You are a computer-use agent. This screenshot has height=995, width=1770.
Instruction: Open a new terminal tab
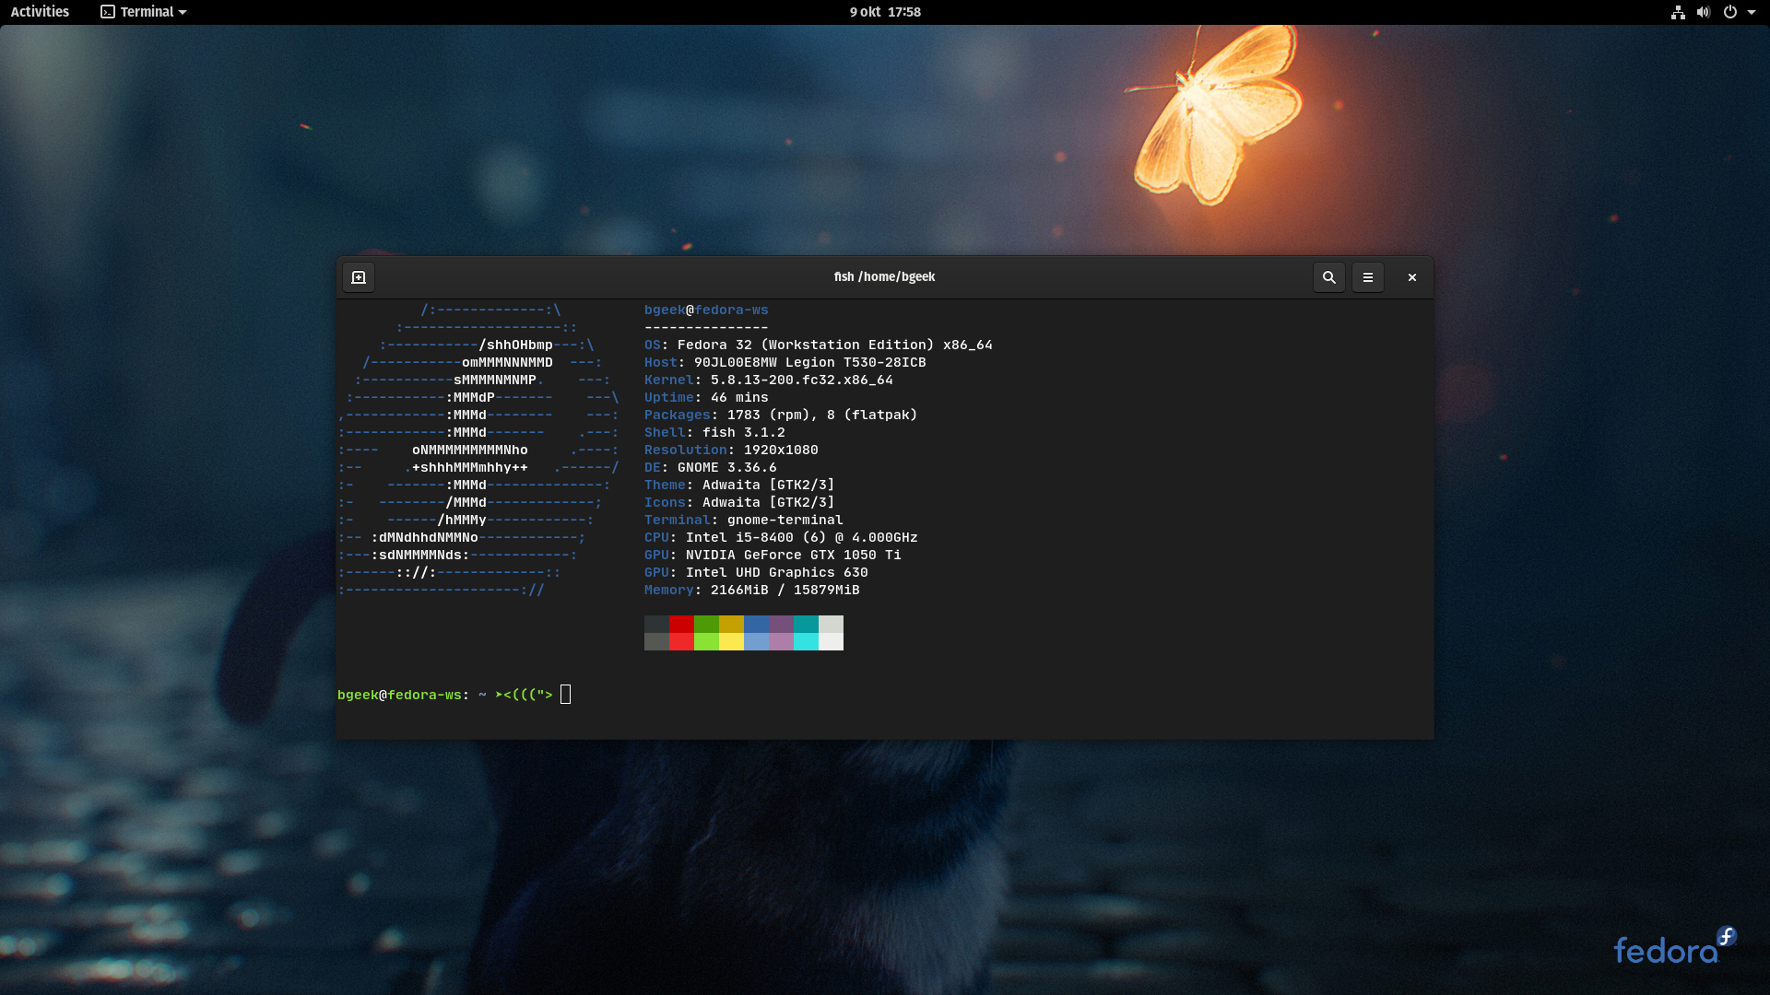point(359,277)
